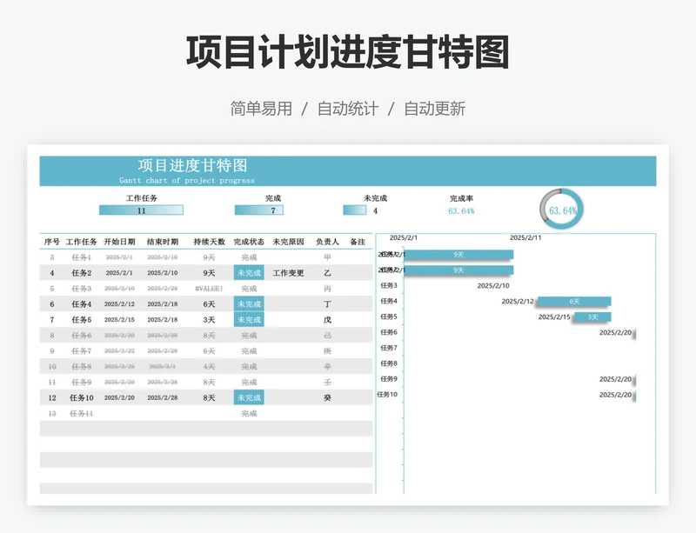Select the 未完成 status cell for 任务10
The width and height of the screenshot is (696, 533).
click(x=249, y=397)
